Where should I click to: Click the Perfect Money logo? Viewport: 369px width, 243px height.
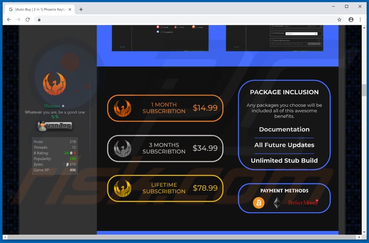point(303,202)
